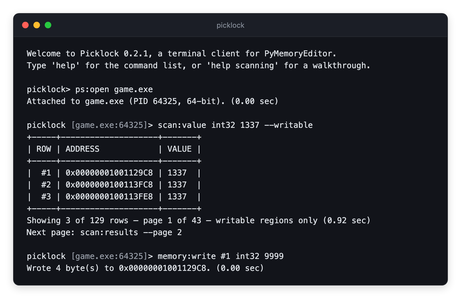
Task: Click row number #2 cell
Action: 46,185
